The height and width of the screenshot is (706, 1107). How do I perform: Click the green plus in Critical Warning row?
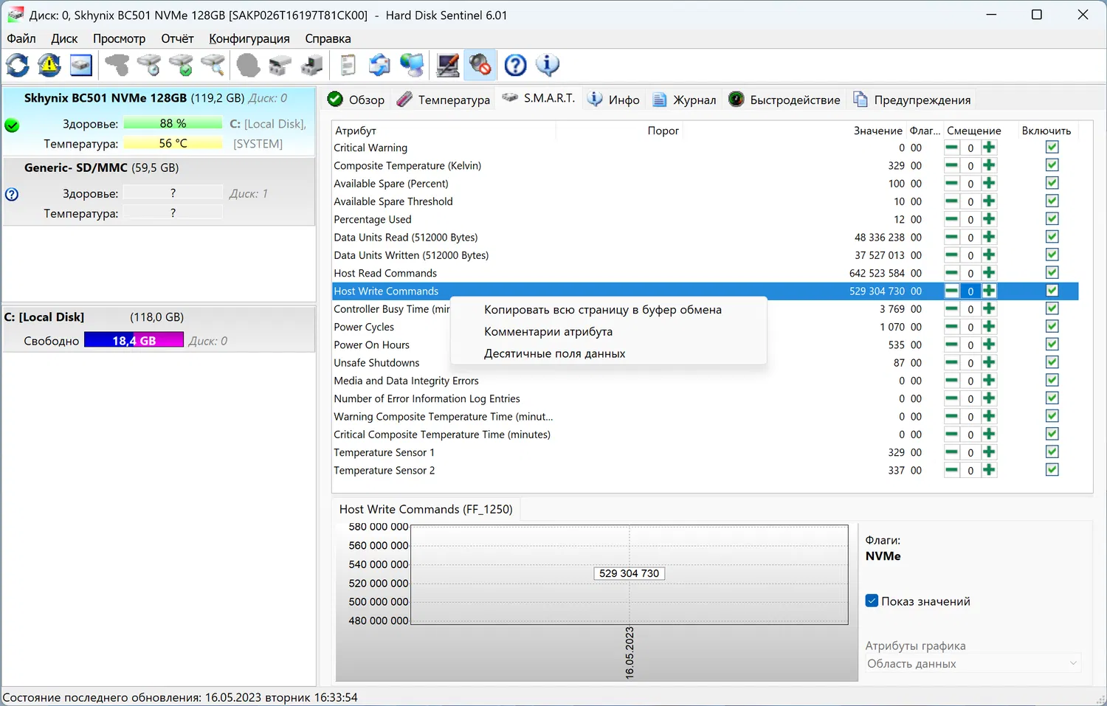[x=989, y=148]
